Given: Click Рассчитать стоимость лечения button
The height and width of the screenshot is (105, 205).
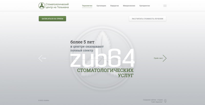Looking at the screenshot, I should 148,19.
